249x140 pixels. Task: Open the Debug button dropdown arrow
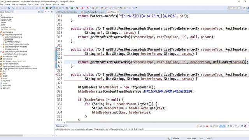(x=69, y=8)
